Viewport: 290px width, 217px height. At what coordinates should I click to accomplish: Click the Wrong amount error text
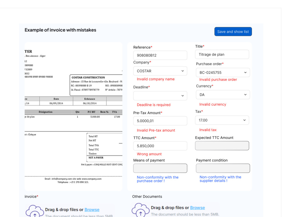149,154
